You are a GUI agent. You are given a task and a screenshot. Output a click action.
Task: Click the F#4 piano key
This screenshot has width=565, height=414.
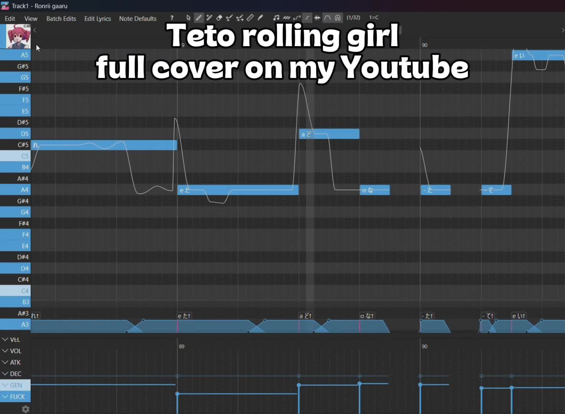coord(15,223)
